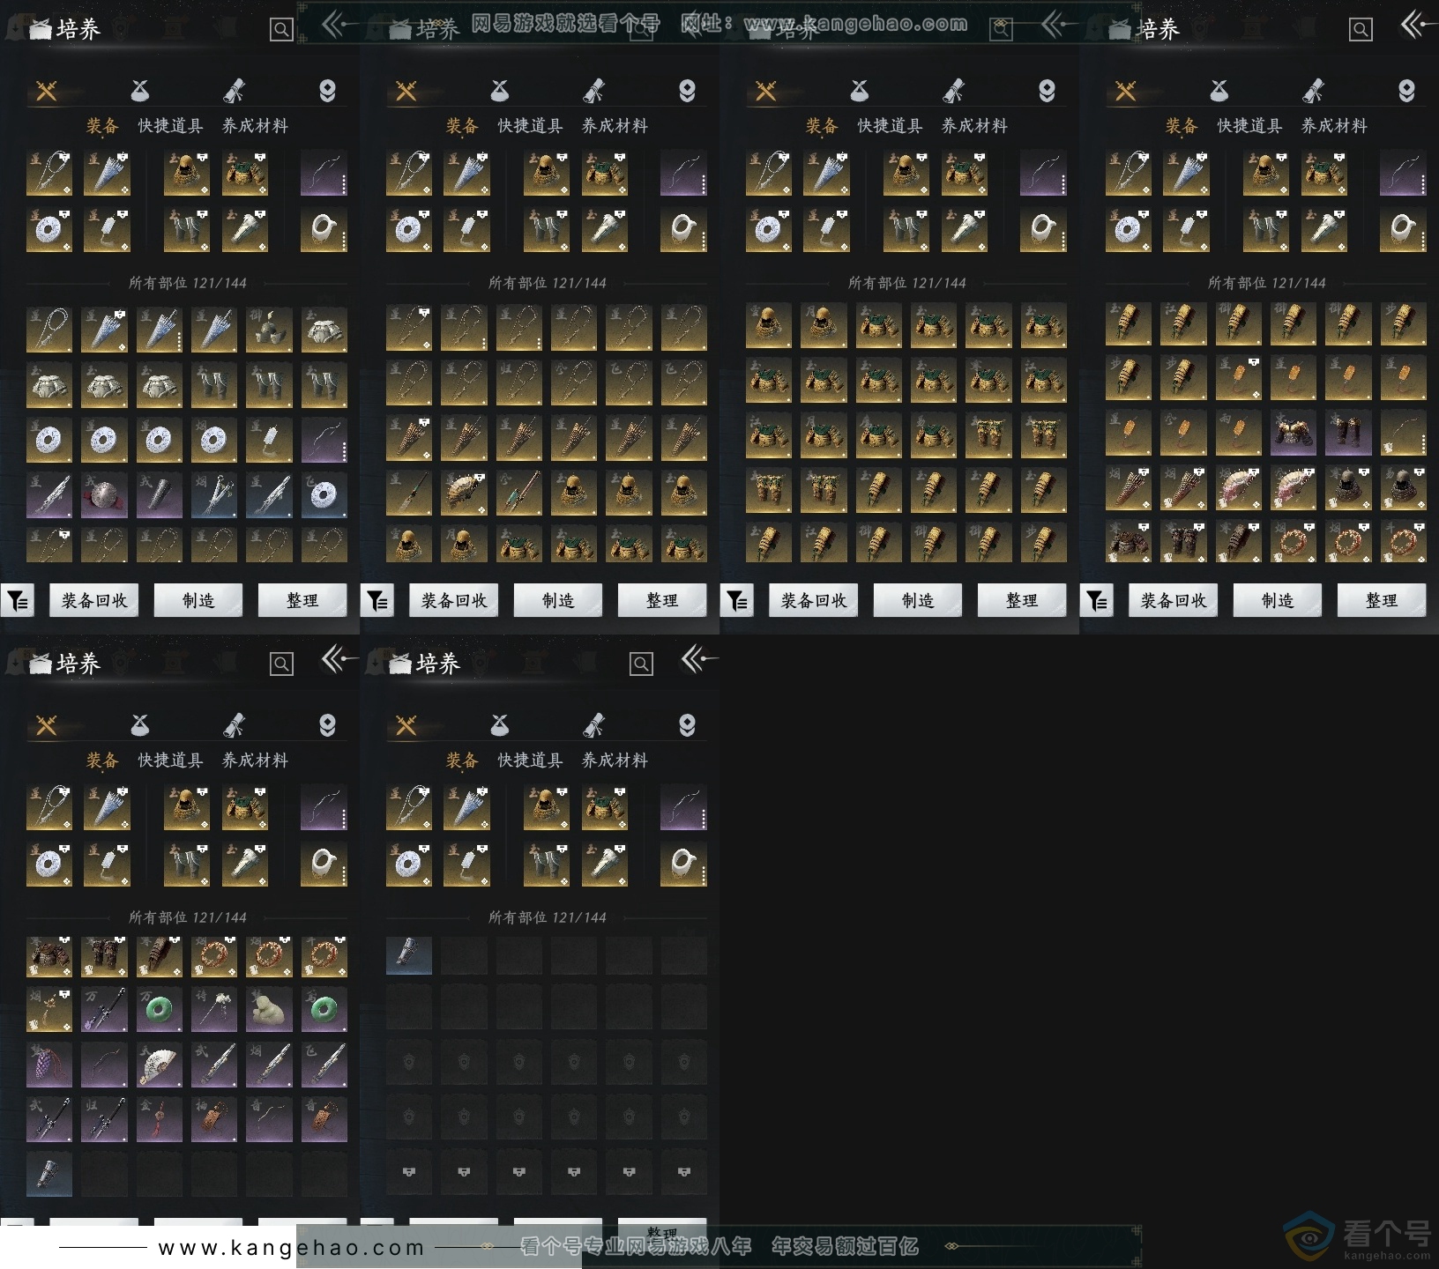The width and height of the screenshot is (1439, 1269).
Task: Switch to the 养成材料 tab in the bottom-left panel
Action: 255,761
